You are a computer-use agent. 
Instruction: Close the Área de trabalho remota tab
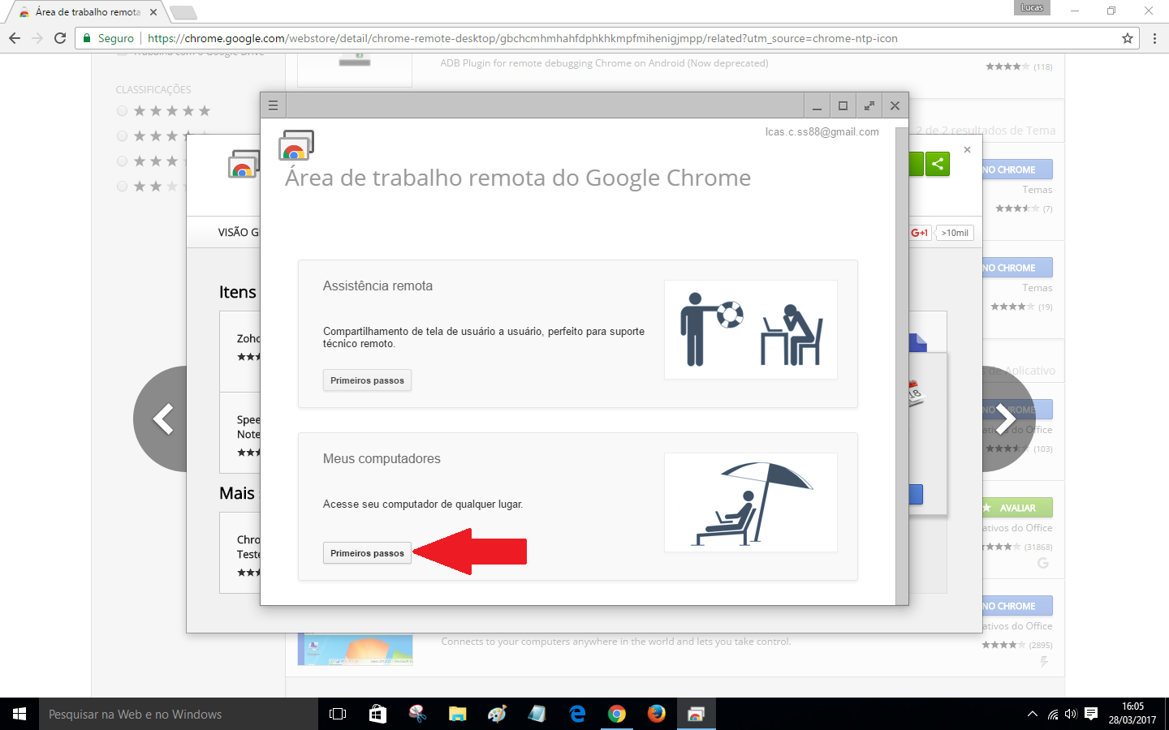click(153, 12)
